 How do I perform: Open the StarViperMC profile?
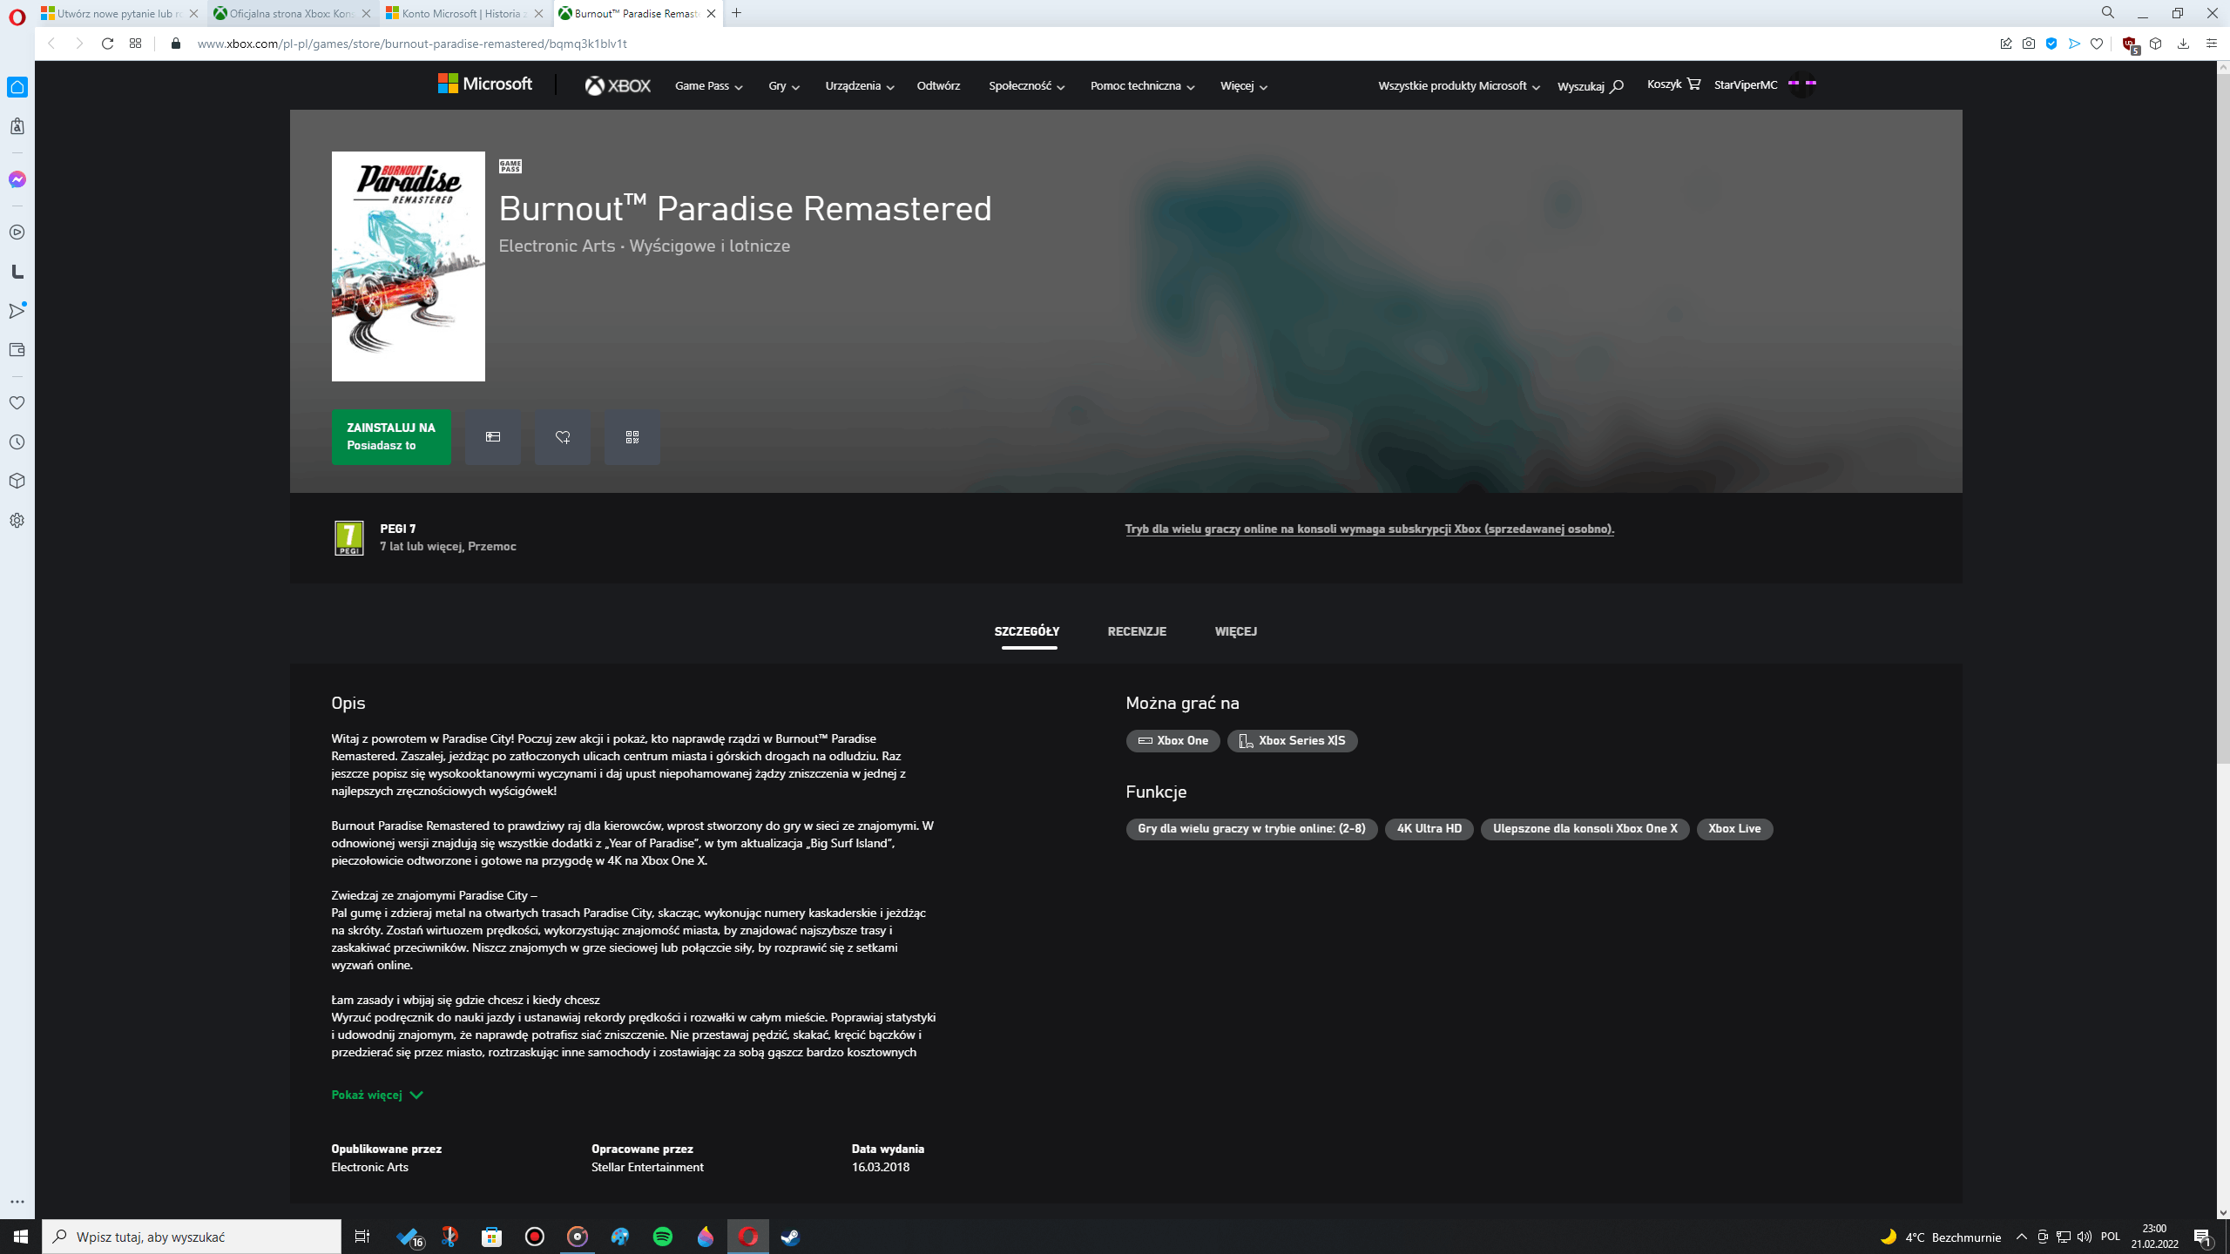(x=1765, y=84)
